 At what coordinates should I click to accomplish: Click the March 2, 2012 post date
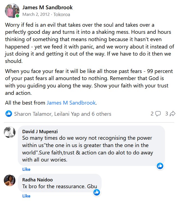pyautogui.click(x=36, y=14)
